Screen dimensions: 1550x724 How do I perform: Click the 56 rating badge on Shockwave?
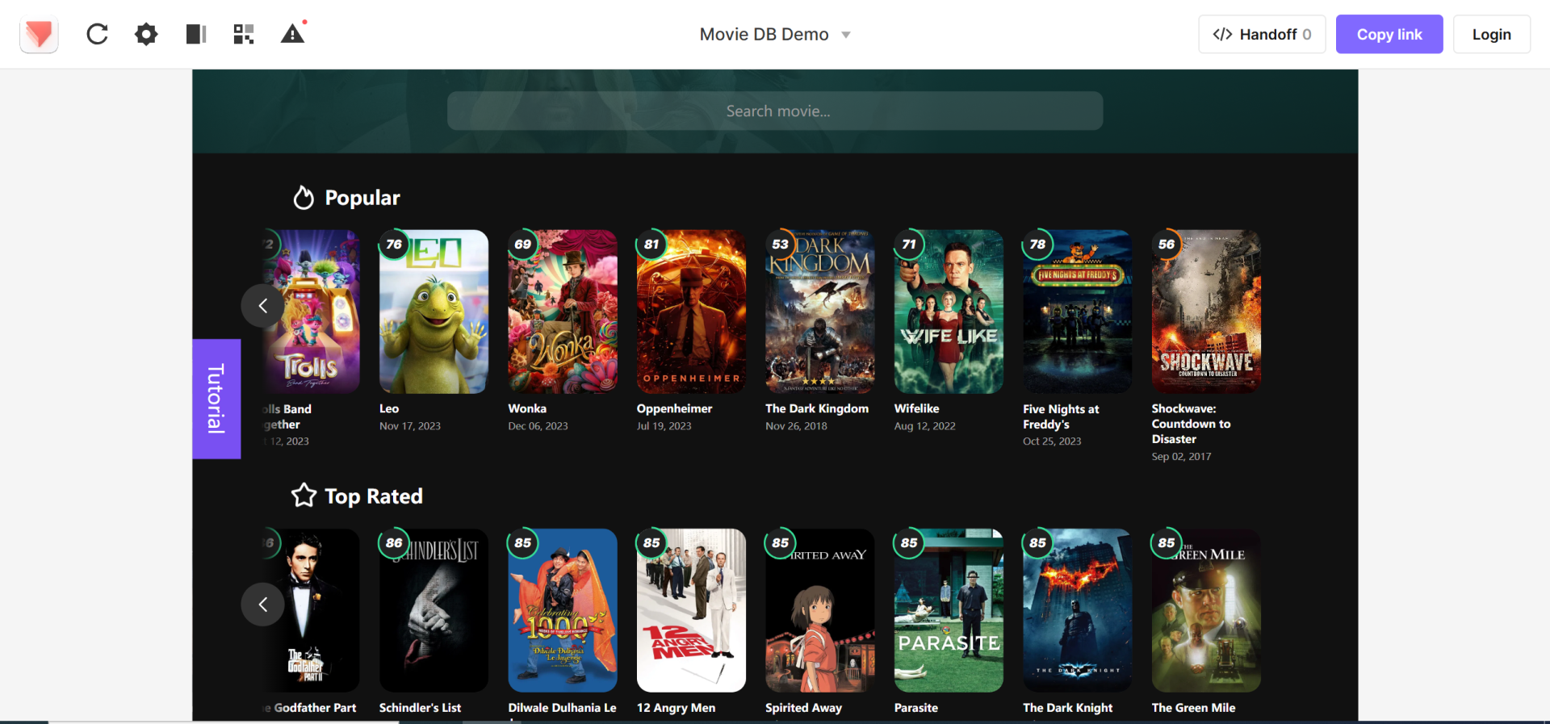1167,244
